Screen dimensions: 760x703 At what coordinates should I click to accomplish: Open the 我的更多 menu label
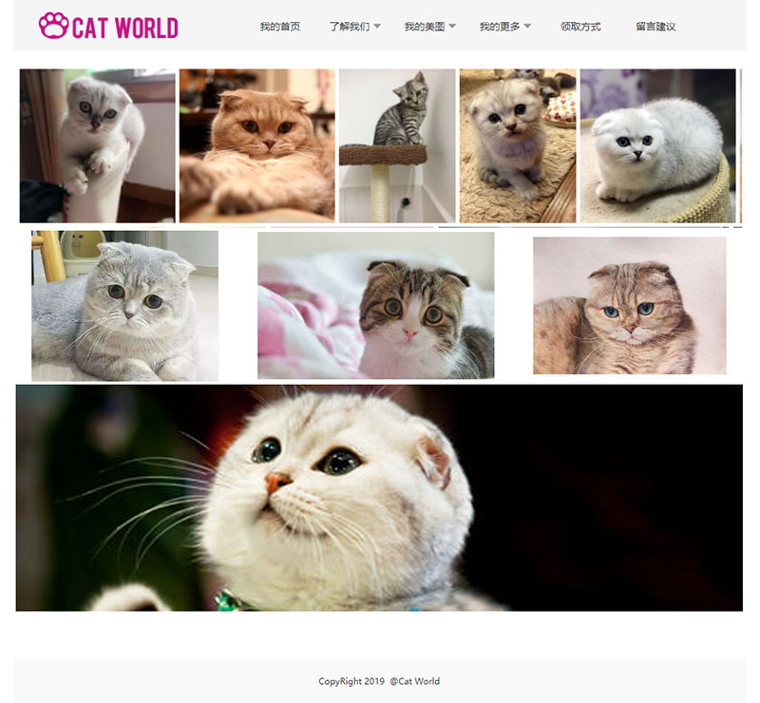(500, 27)
